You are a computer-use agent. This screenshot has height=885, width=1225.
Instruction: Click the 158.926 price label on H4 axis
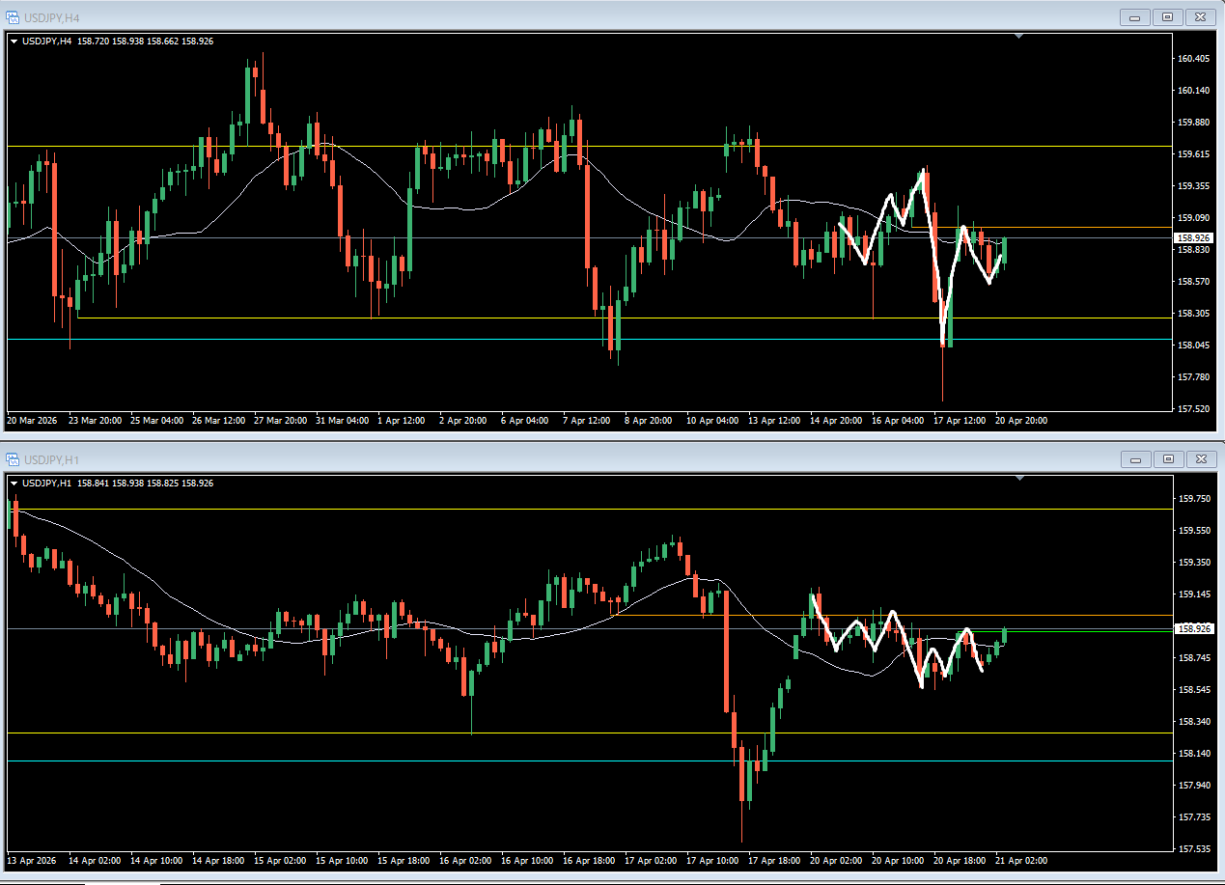(x=1193, y=237)
